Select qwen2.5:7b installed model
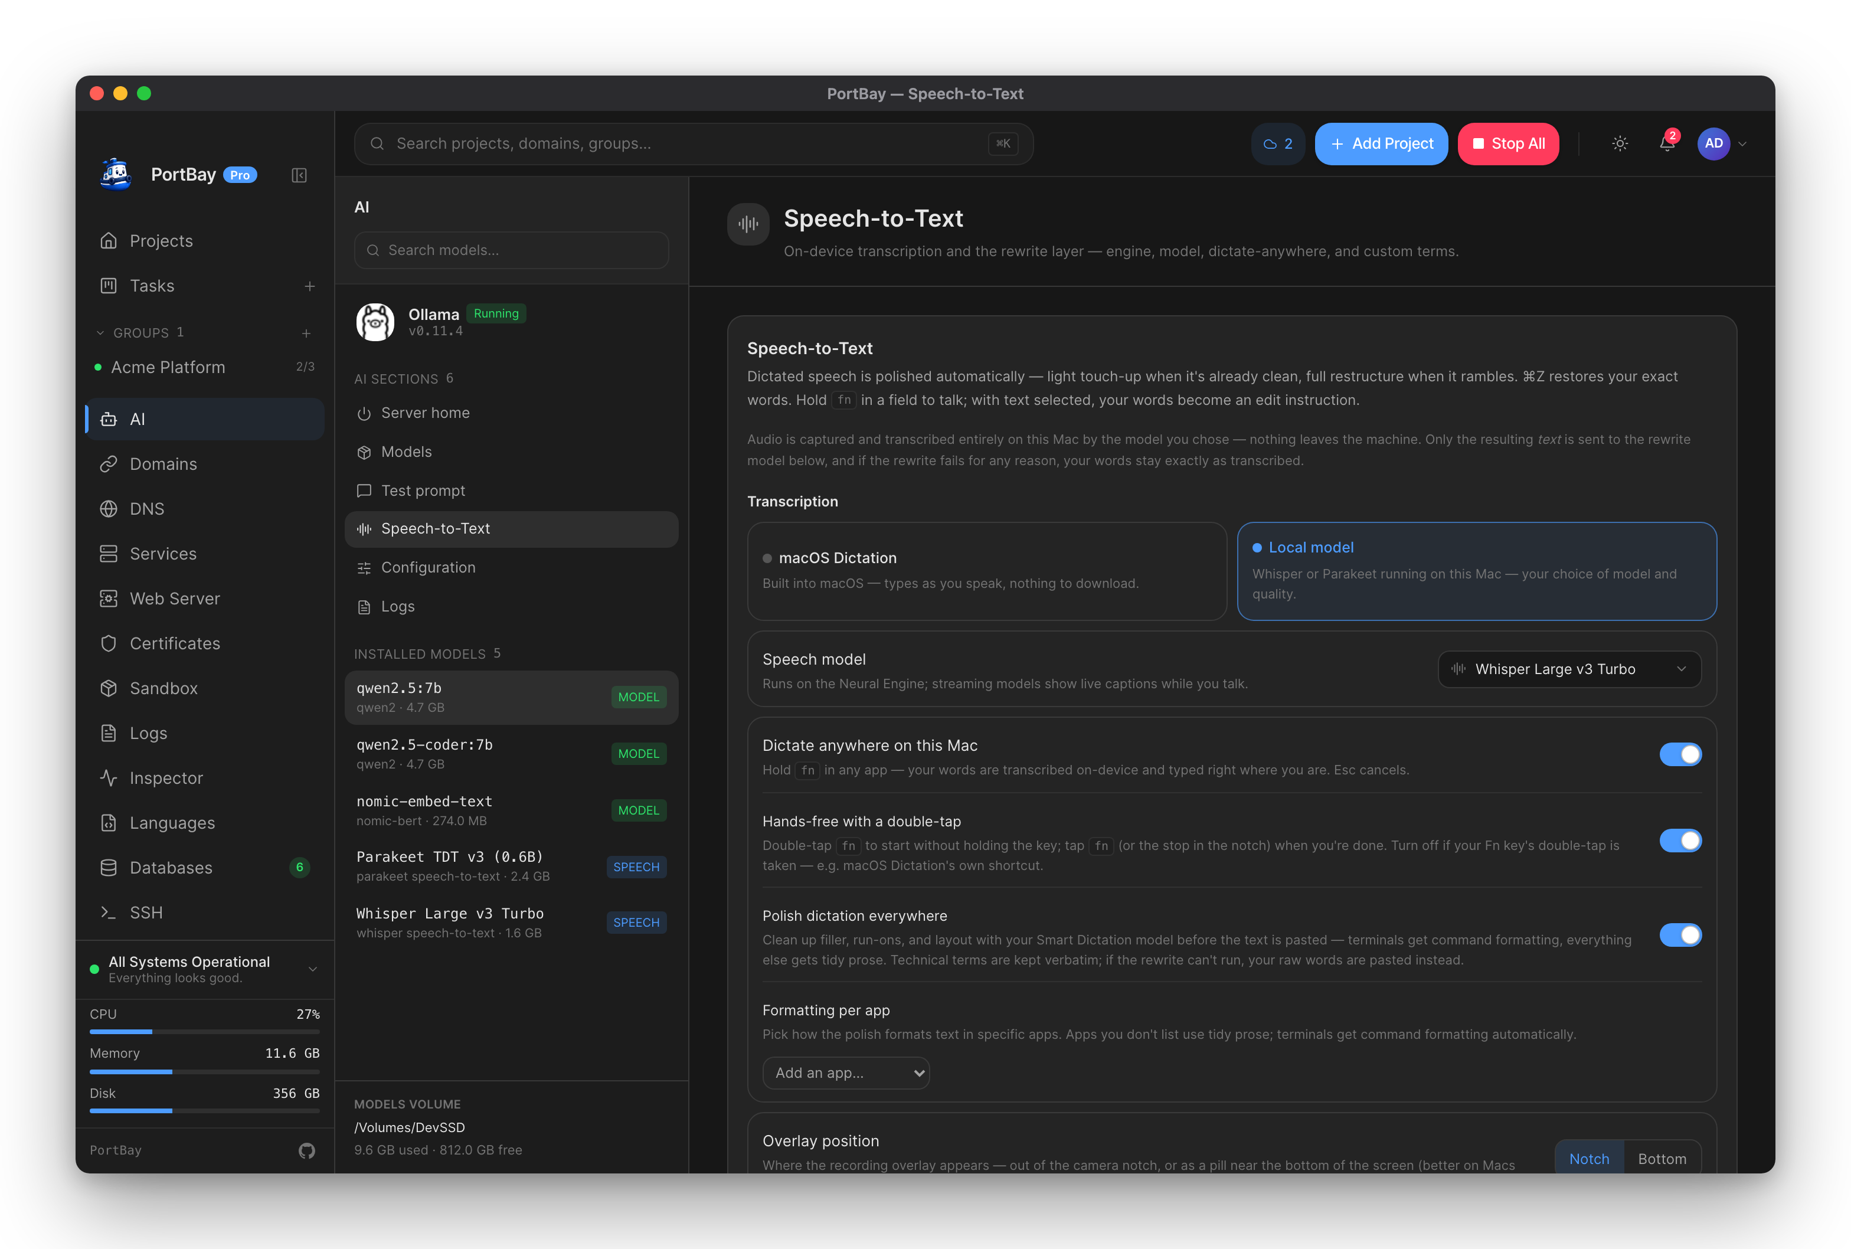The height and width of the screenshot is (1249, 1851). pyautogui.click(x=511, y=697)
